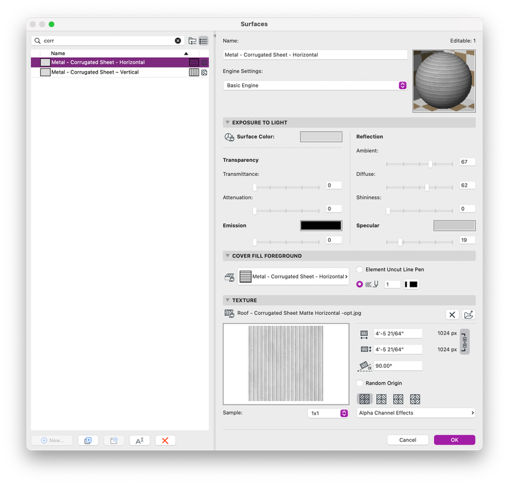Click Emission color swatch
Image resolution: width=509 pixels, height=485 pixels.
321,225
